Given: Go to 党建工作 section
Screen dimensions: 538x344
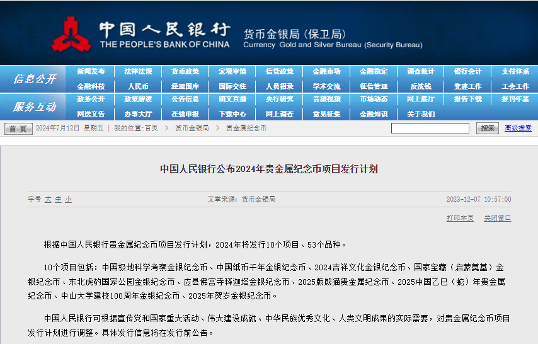Looking at the screenshot, I should tap(468, 86).
